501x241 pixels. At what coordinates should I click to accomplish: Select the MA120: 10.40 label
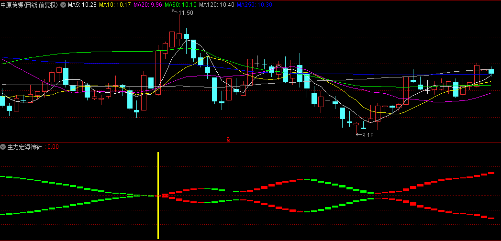[x=217, y=5]
